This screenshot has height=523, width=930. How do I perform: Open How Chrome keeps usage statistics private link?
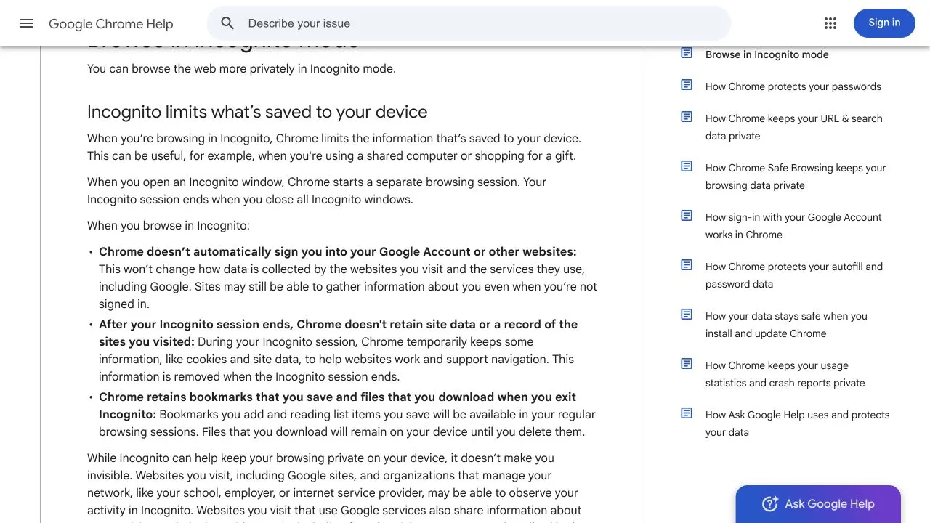(785, 374)
